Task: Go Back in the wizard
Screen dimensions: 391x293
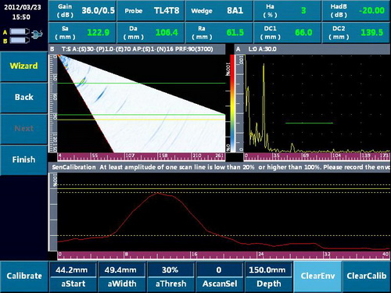Action: [x=23, y=98]
